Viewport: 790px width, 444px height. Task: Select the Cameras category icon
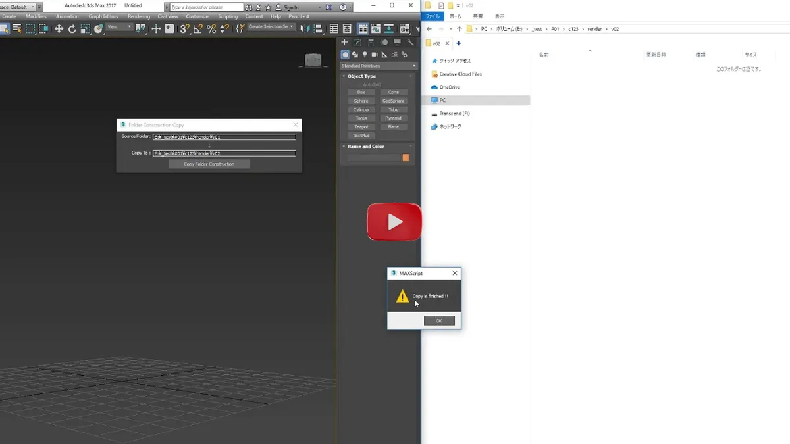tap(375, 55)
